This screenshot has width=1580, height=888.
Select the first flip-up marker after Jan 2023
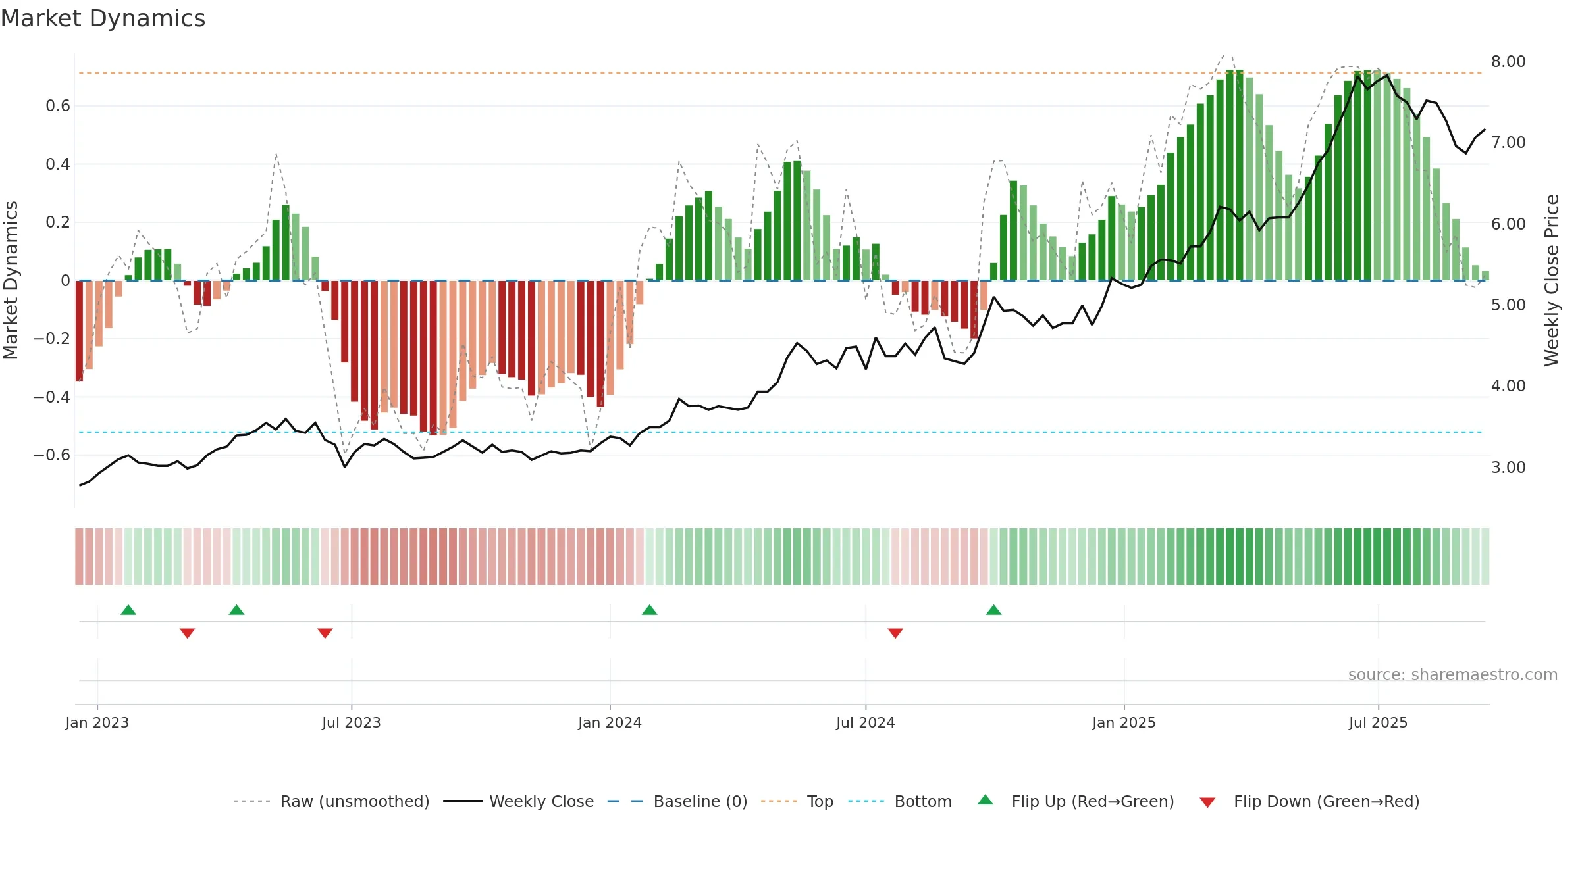(x=128, y=610)
